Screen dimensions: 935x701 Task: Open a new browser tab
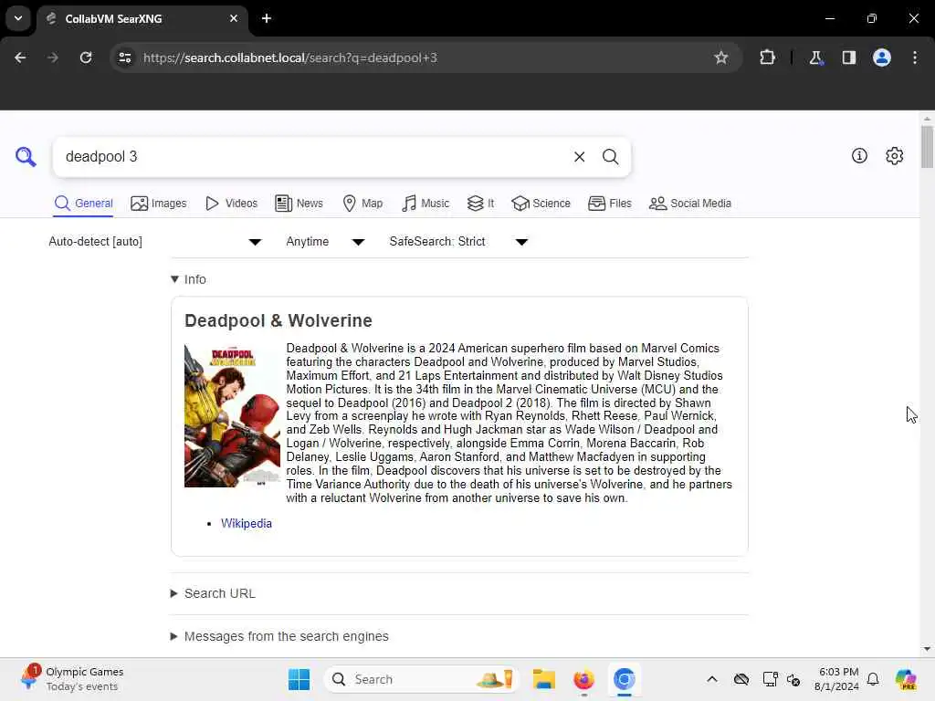click(x=267, y=18)
